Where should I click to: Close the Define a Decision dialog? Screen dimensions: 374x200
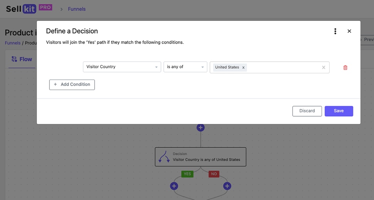pos(349,31)
